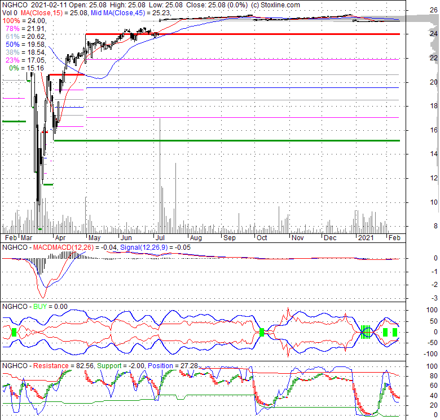The width and height of the screenshot is (440, 420).
Task: Click the 'Dec' month axis label
Action: tap(330, 238)
